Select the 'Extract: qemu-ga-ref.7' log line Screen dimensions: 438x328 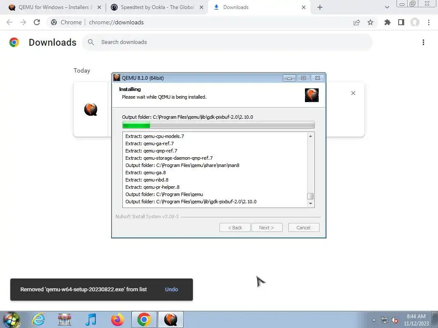point(149,143)
